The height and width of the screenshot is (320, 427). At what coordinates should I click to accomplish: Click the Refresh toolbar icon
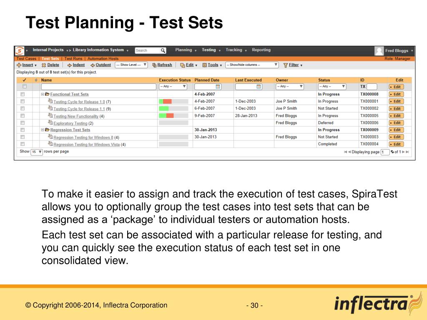[154, 65]
